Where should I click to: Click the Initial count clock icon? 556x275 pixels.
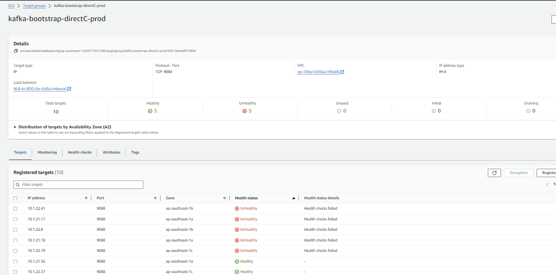coord(434,111)
